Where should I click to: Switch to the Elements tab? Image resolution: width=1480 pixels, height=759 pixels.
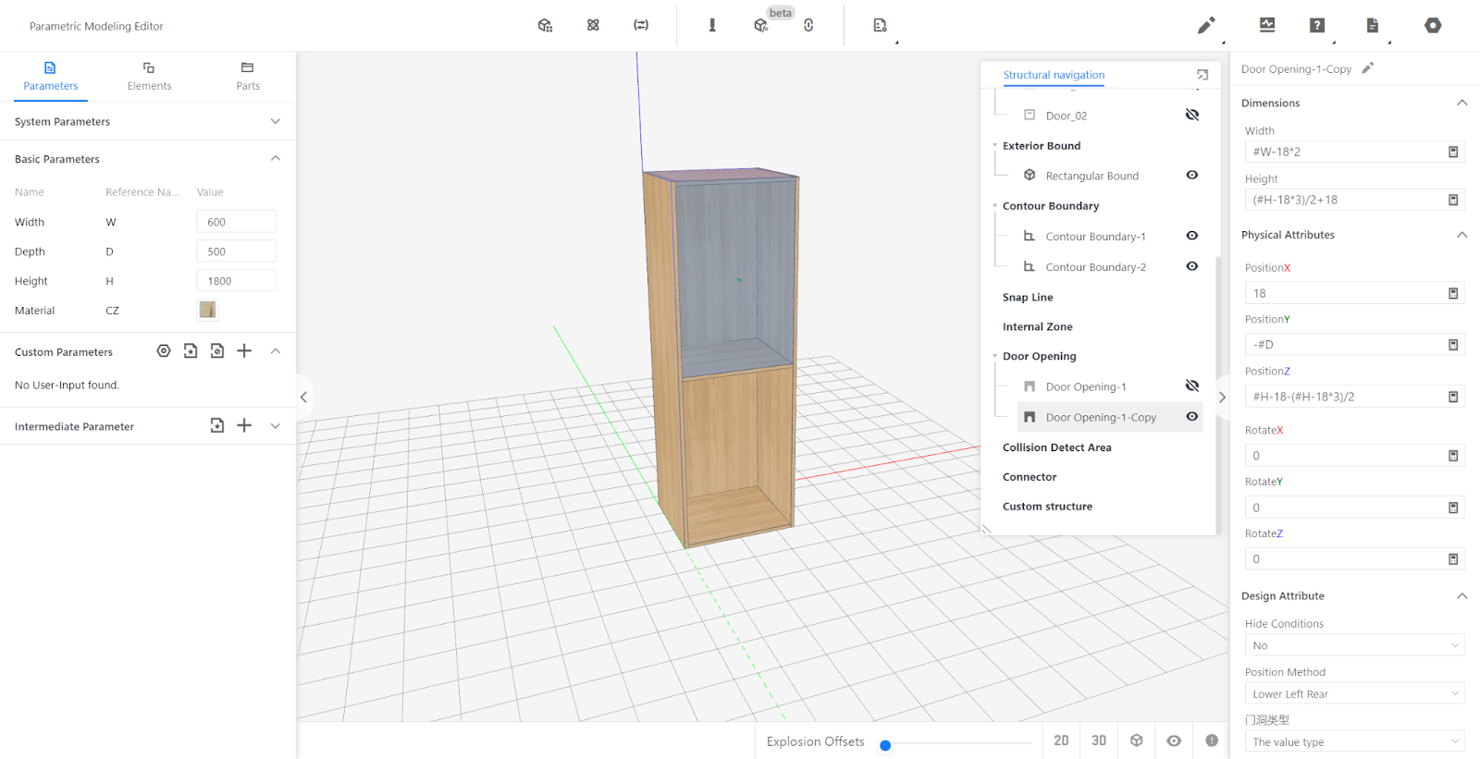149,76
